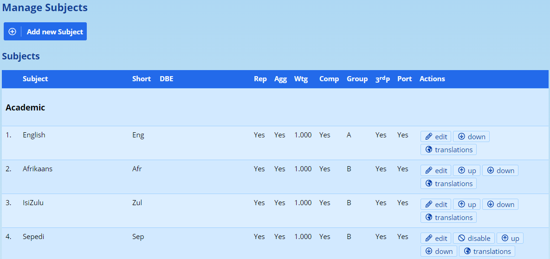Click pencil icon in Sepedi row

pos(429,238)
